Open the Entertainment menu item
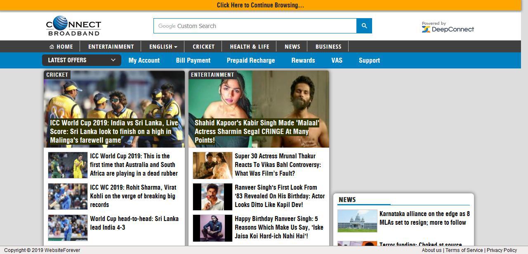 [x=111, y=47]
